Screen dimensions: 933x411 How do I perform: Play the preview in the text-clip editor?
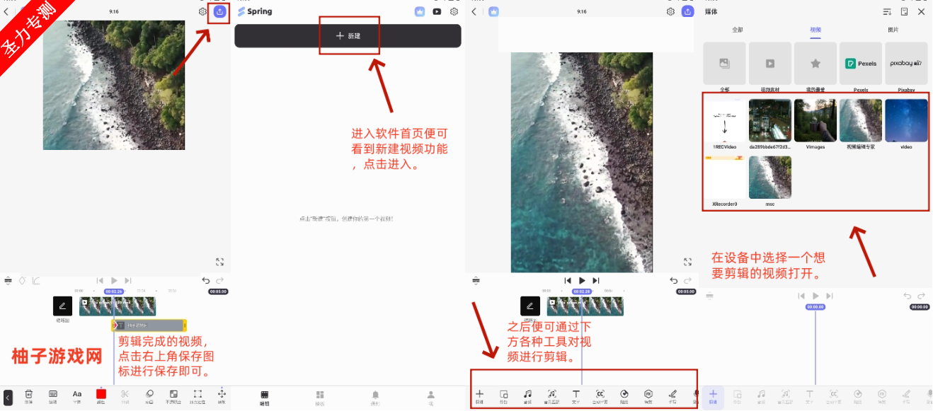[x=114, y=281]
